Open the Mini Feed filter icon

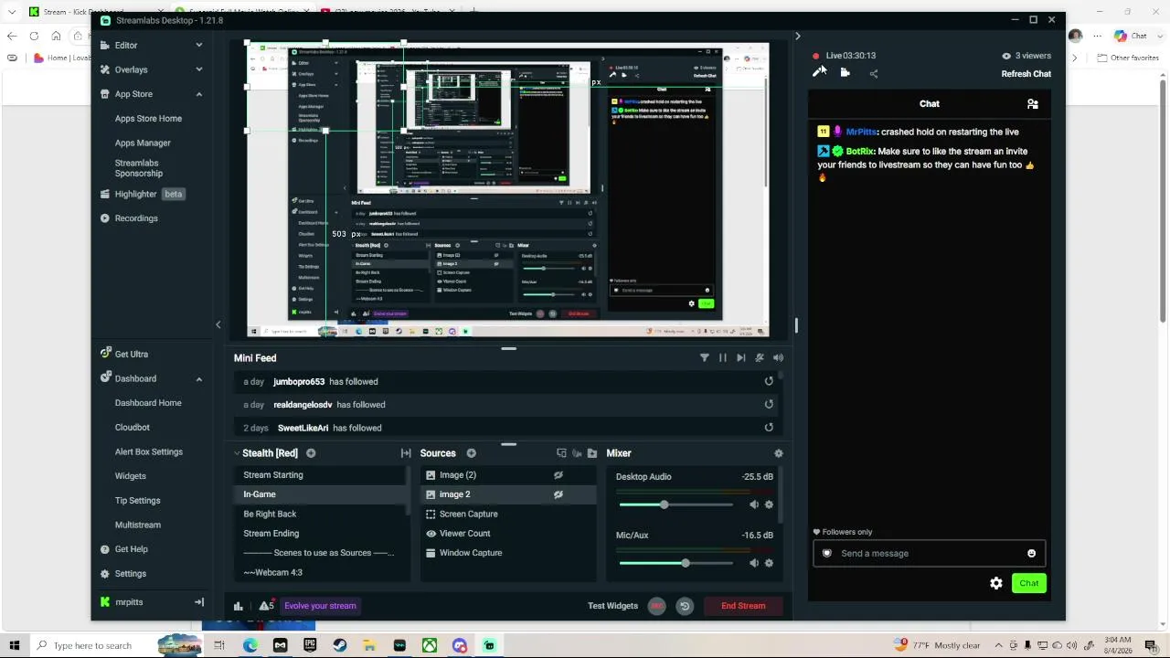point(704,358)
